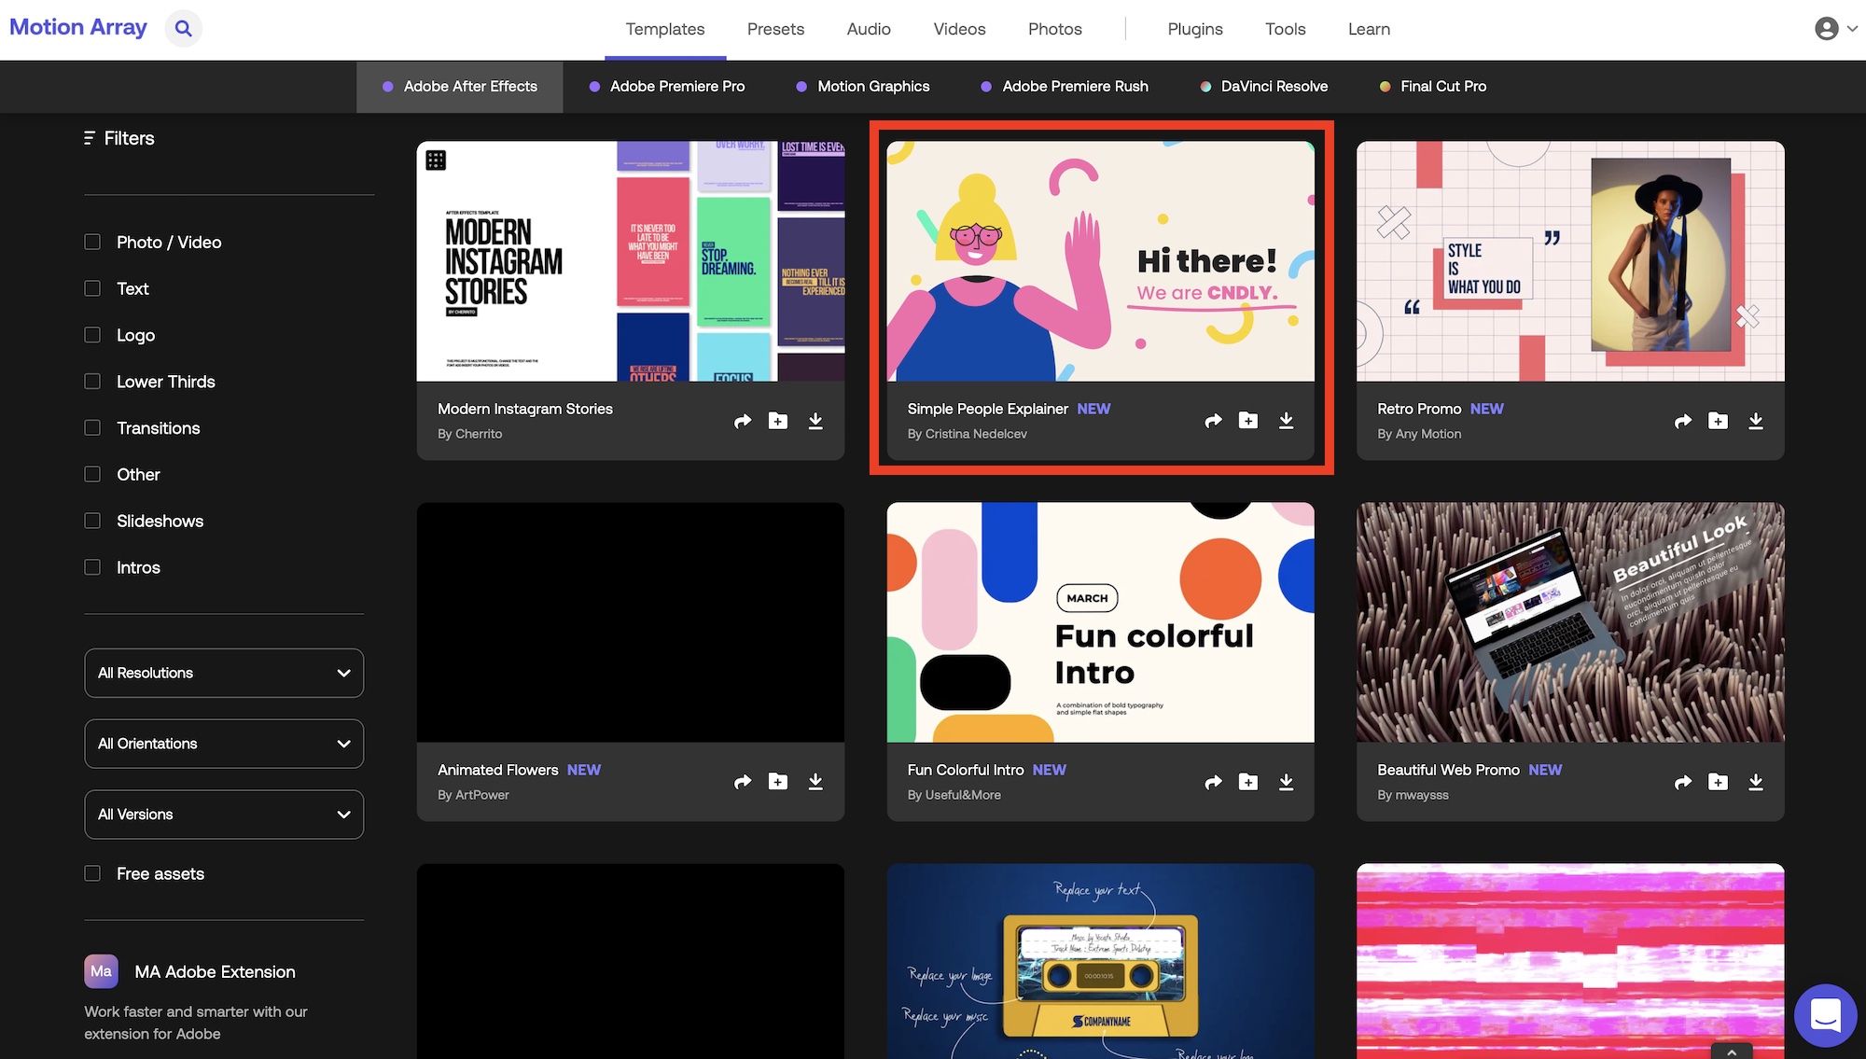Check the Photo / Video filter
This screenshot has width=1866, height=1059.
pyautogui.click(x=92, y=242)
